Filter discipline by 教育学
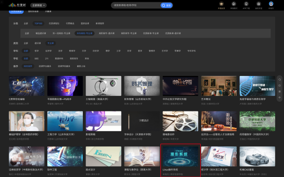The width and height of the screenshot is (284, 177). tap(72, 51)
